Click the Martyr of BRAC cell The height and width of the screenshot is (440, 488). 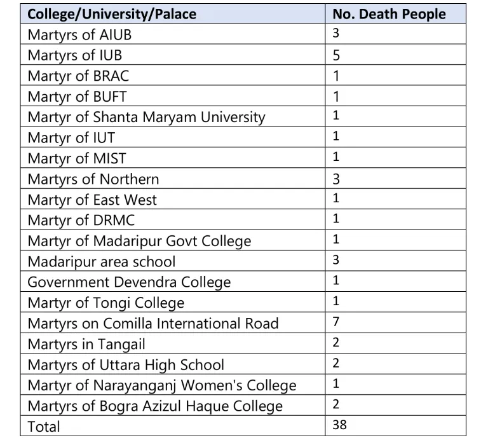173,75
